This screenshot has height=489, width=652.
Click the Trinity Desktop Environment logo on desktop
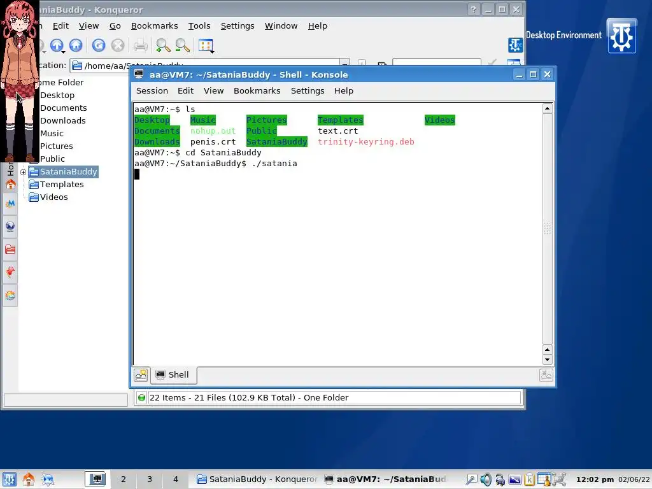click(x=621, y=36)
